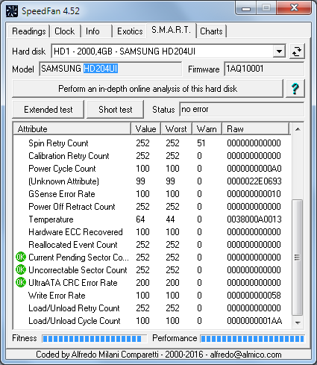The image size is (317, 365).
Task: Click the scroll down arrow of attribute list
Action: [298, 322]
